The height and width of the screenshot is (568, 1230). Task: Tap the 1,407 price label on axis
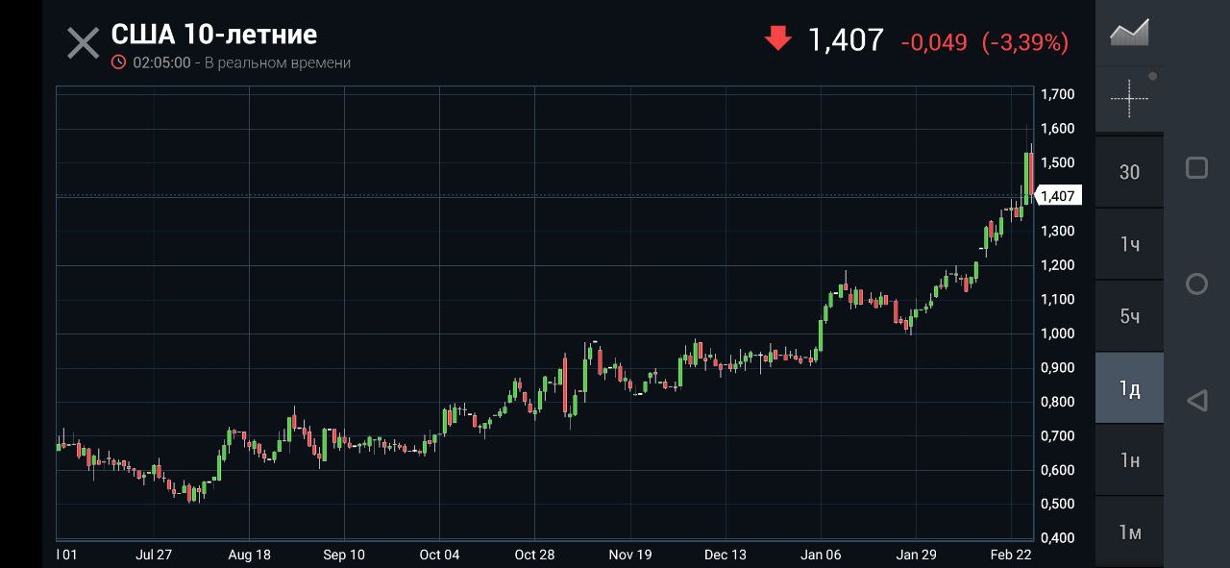(x=1057, y=196)
